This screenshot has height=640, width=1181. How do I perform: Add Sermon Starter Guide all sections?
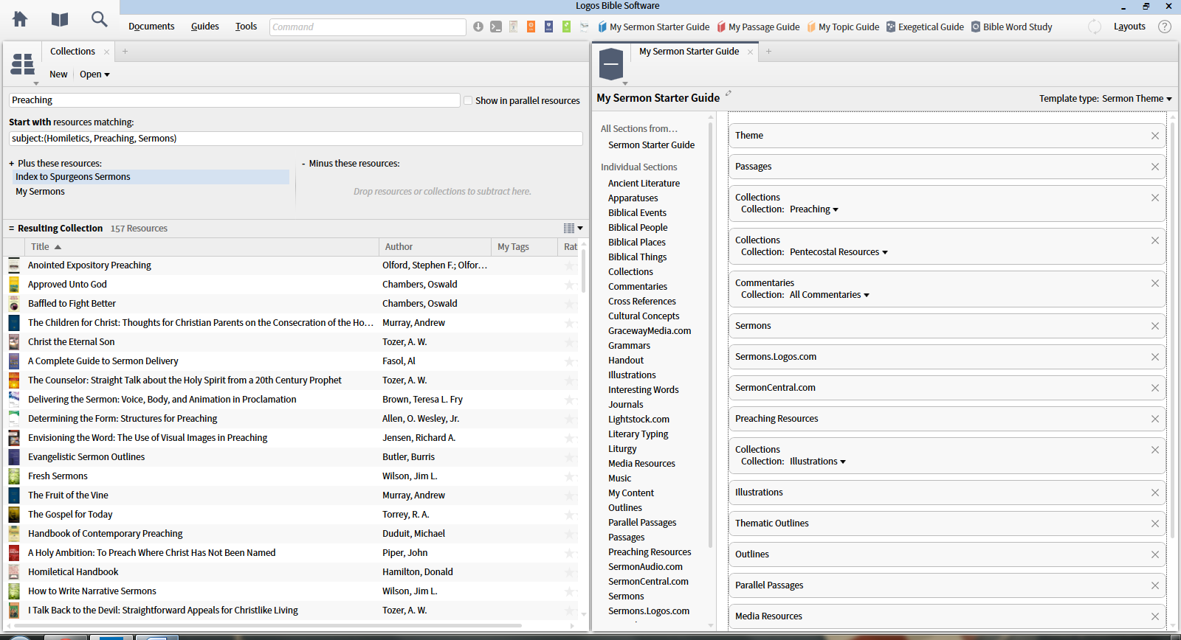651,145
